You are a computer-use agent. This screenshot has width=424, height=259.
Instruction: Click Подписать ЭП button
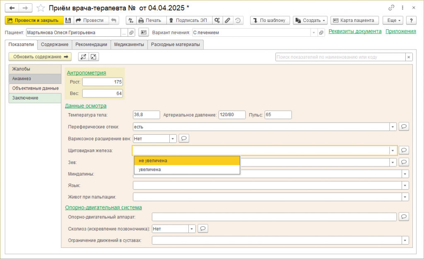189,20
